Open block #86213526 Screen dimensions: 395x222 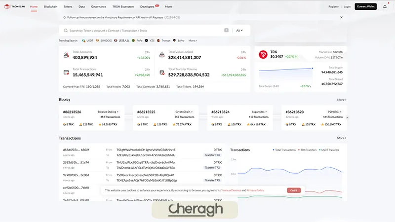tap(72, 112)
